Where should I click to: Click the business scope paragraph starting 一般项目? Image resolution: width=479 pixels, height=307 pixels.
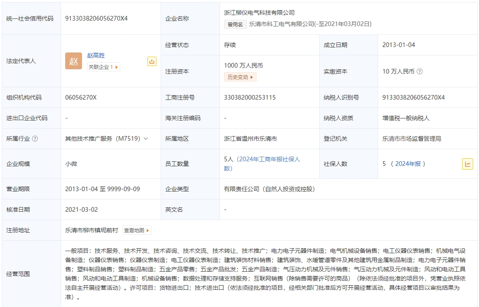point(265,274)
